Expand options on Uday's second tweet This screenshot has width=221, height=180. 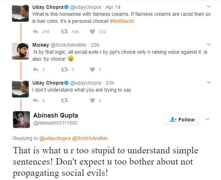coord(208,82)
